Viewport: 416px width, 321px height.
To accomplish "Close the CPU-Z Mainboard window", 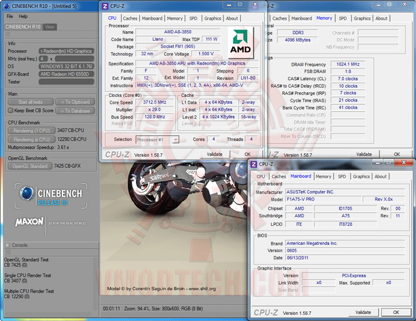I will [403, 163].
